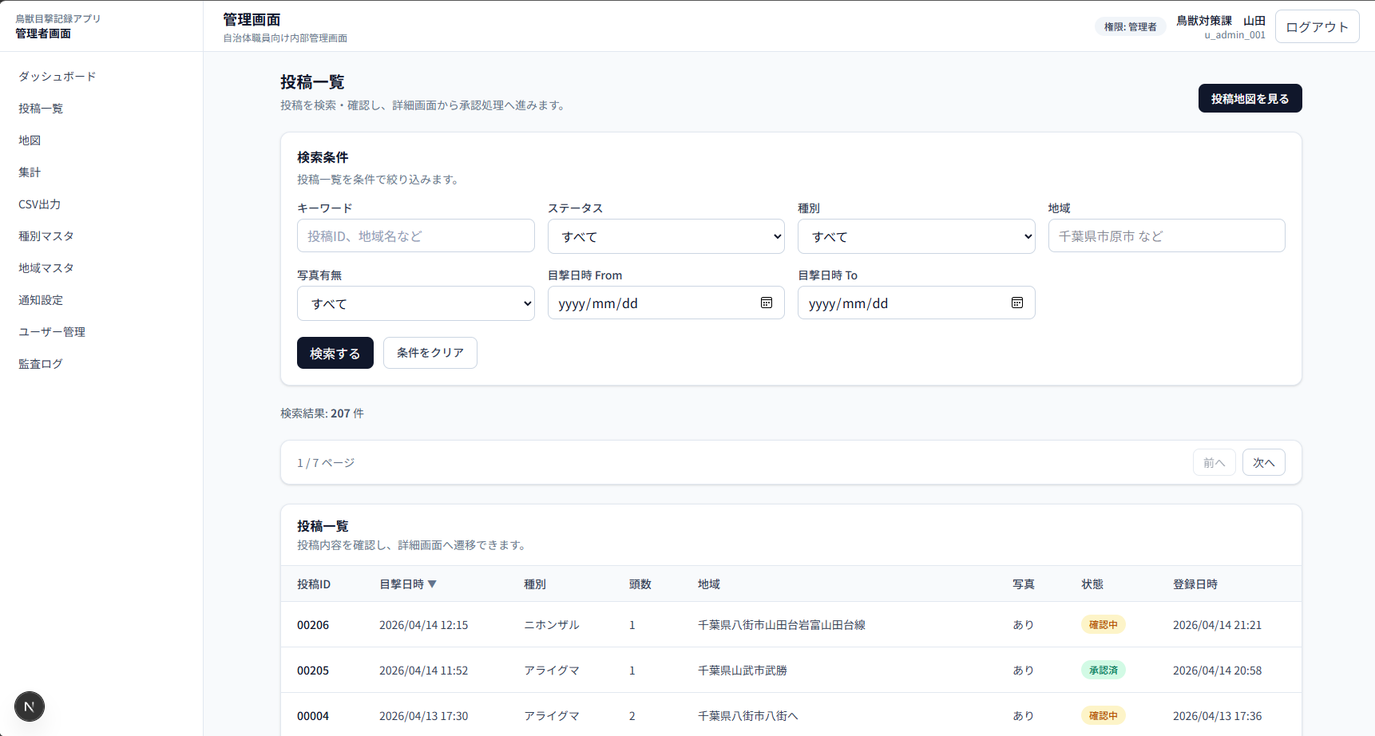Open 地図 from the sidebar menu
The width and height of the screenshot is (1375, 736).
click(x=30, y=140)
